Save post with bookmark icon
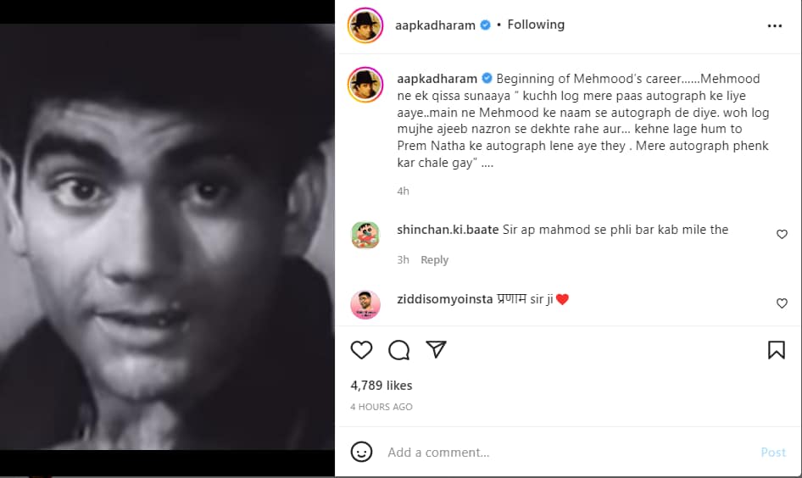Image resolution: width=802 pixels, height=478 pixels. coord(776,350)
